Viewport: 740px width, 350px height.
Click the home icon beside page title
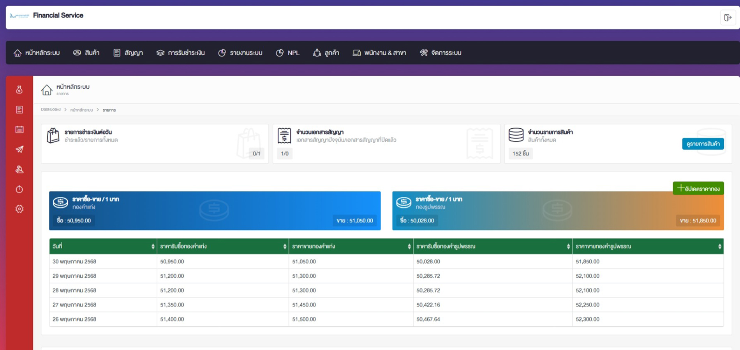(x=47, y=90)
